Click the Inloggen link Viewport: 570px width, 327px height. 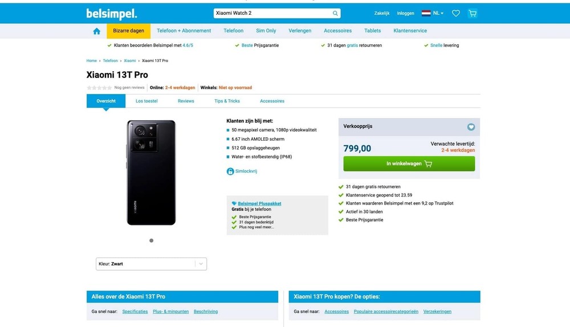click(x=406, y=13)
